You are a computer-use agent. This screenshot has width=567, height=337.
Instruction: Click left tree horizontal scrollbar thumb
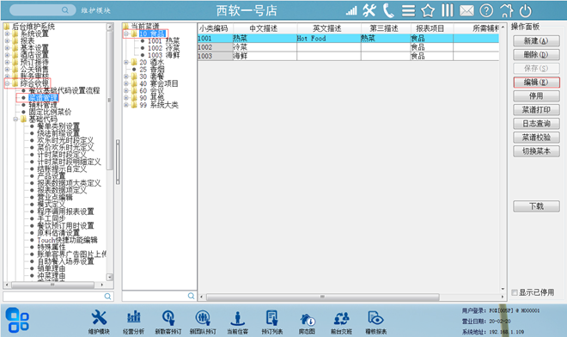tap(52, 285)
